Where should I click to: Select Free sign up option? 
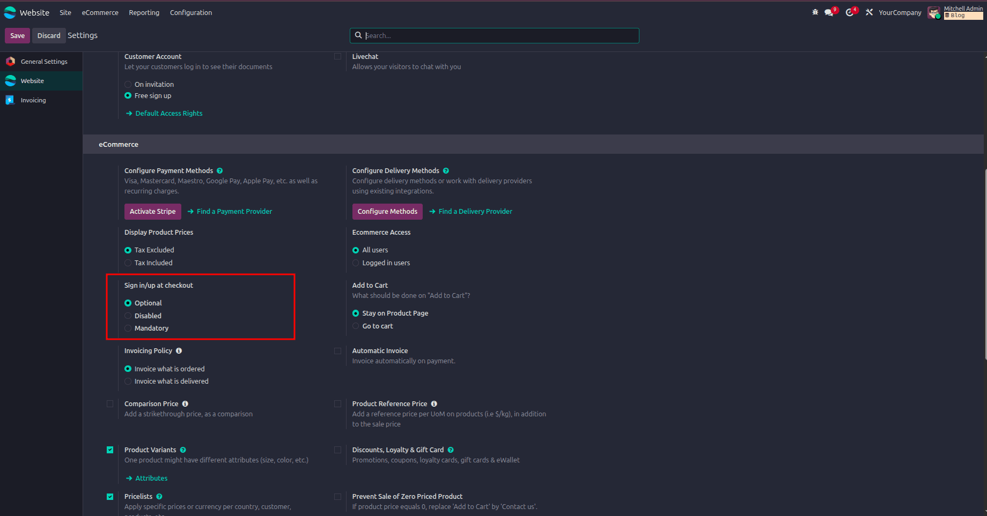(128, 96)
